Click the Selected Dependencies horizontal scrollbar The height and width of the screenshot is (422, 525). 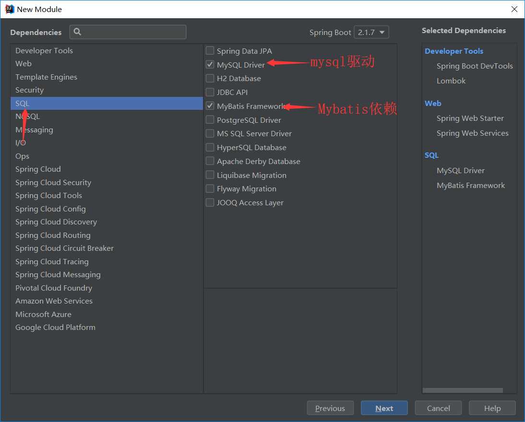pos(463,390)
